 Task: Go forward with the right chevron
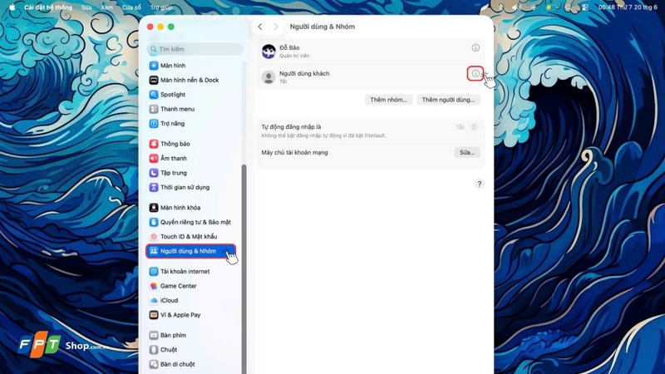(x=276, y=27)
